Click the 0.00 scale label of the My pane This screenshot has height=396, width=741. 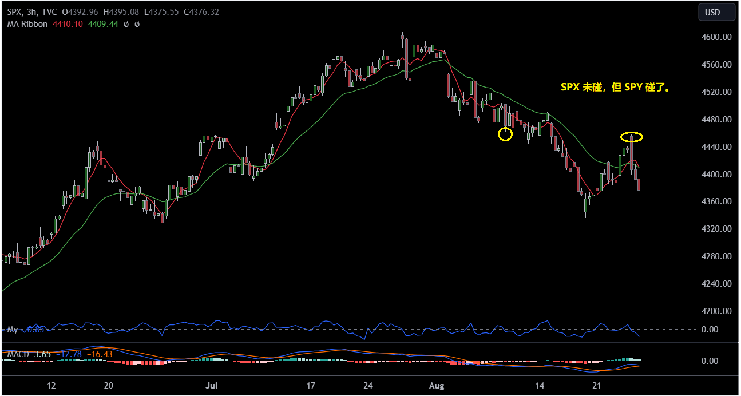coord(710,330)
